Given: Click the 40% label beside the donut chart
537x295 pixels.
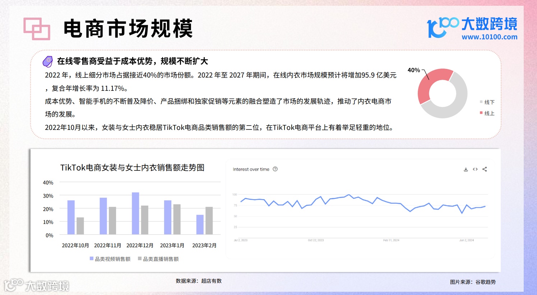Looking at the screenshot, I should tap(414, 70).
